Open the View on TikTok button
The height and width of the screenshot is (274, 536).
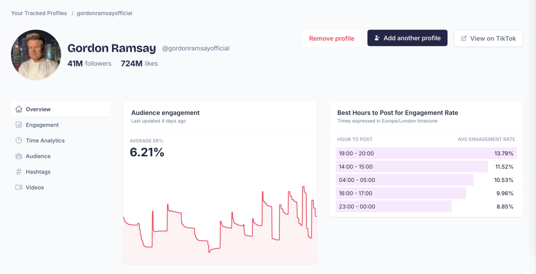pos(488,38)
